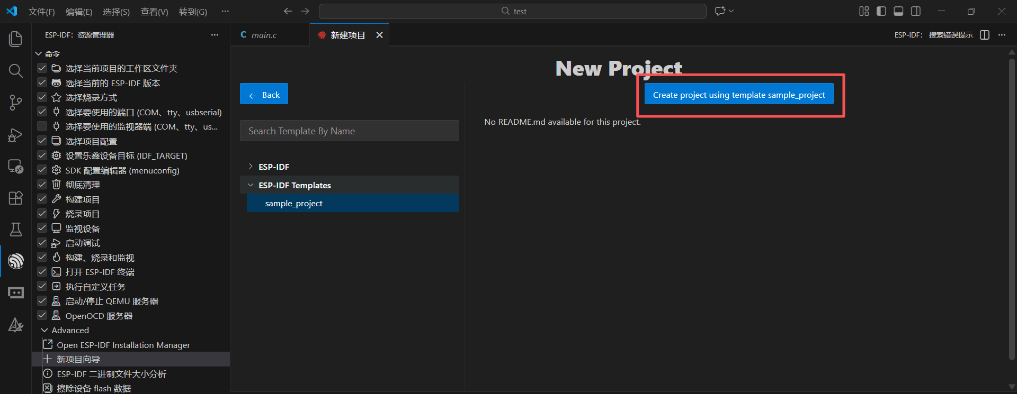Select 打开 ESP-IDF 终端 command
Image resolution: width=1017 pixels, height=394 pixels.
coord(100,272)
